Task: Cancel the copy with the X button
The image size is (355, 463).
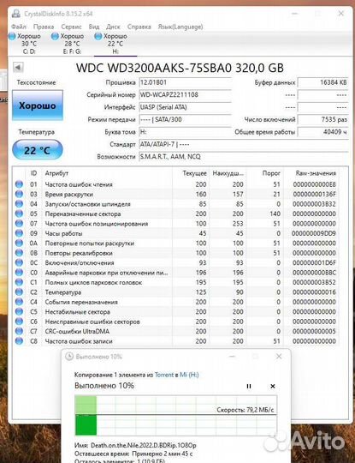Action: pos(273,386)
